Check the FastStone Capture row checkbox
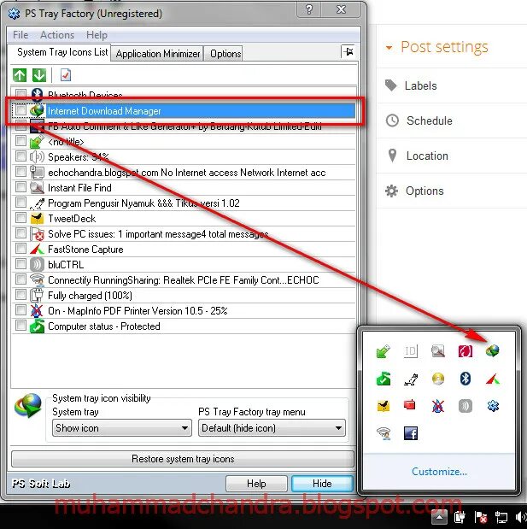527x529 pixels. point(20,249)
